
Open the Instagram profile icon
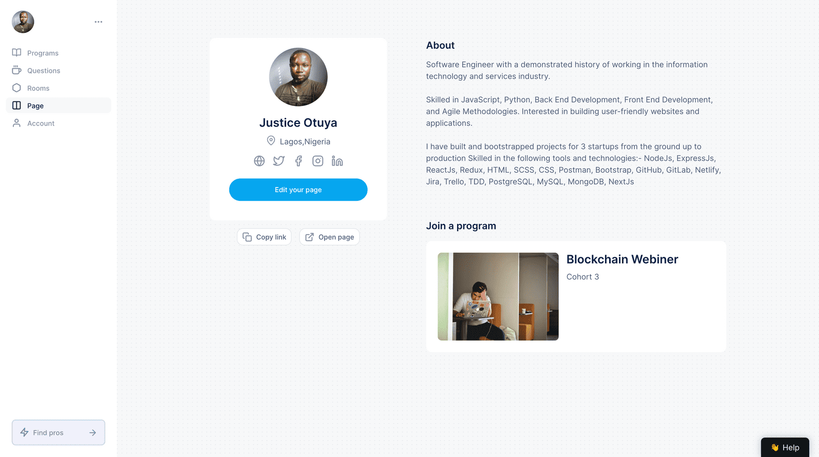[318, 161]
